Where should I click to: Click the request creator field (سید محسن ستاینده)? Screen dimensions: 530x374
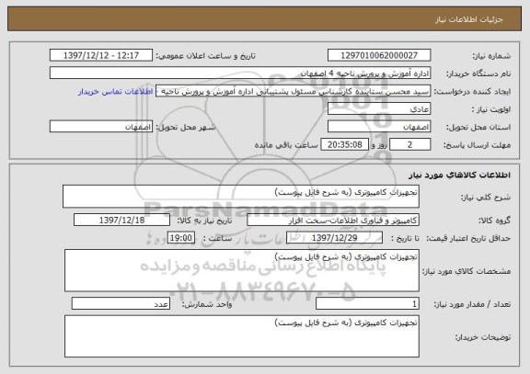(293, 91)
